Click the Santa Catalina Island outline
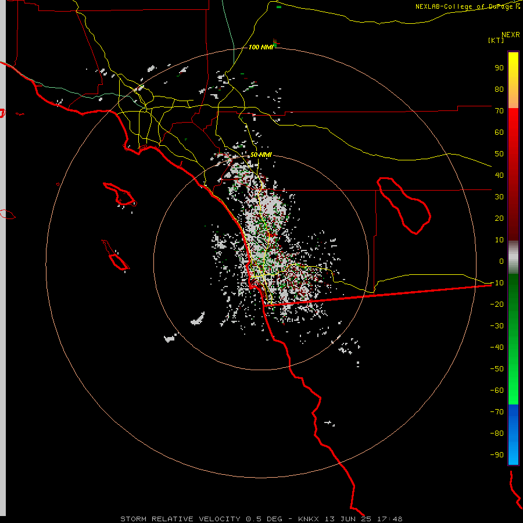 [120, 194]
